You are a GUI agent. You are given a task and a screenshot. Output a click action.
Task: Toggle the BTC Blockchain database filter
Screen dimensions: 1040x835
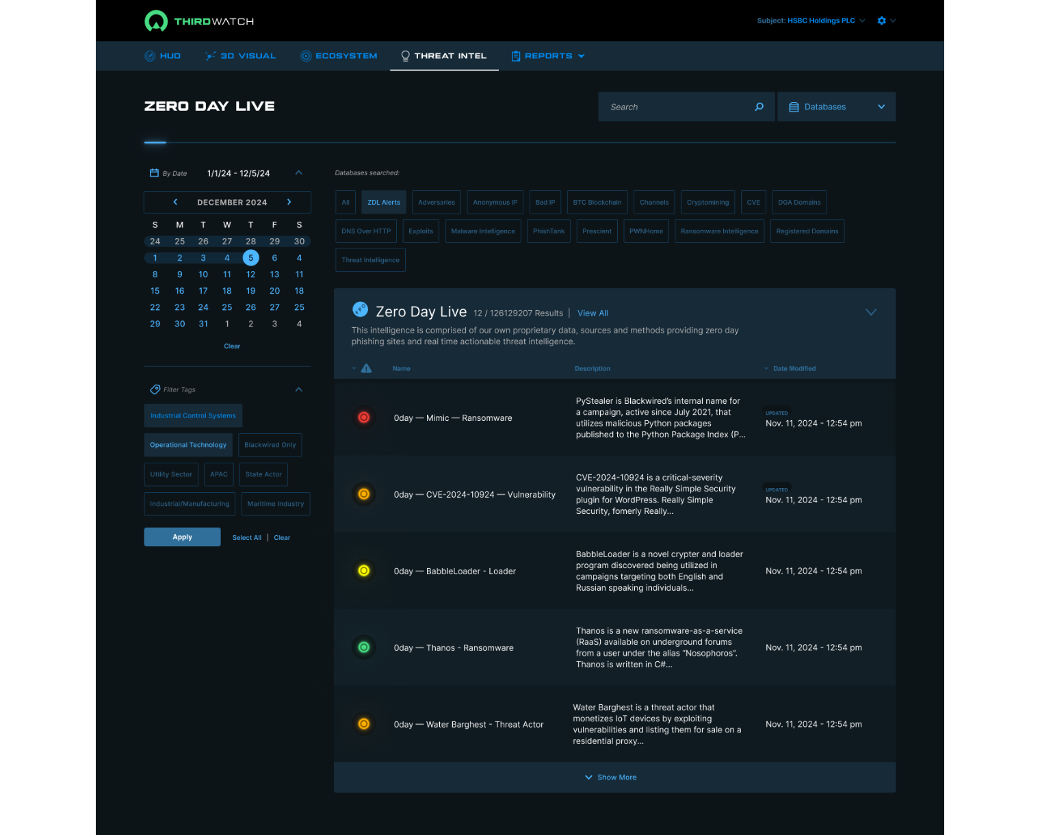[597, 203]
